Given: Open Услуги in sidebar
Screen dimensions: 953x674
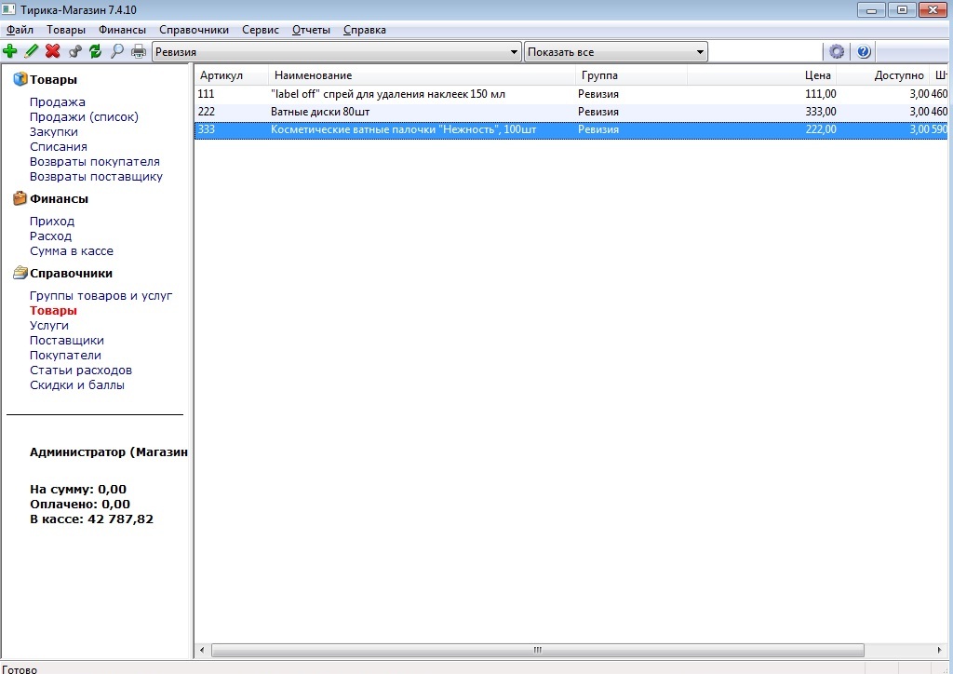Looking at the screenshot, I should click(48, 325).
